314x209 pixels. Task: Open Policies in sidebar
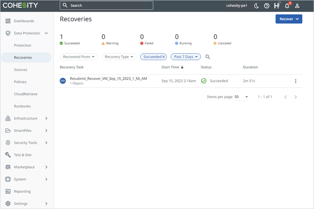click(x=20, y=82)
